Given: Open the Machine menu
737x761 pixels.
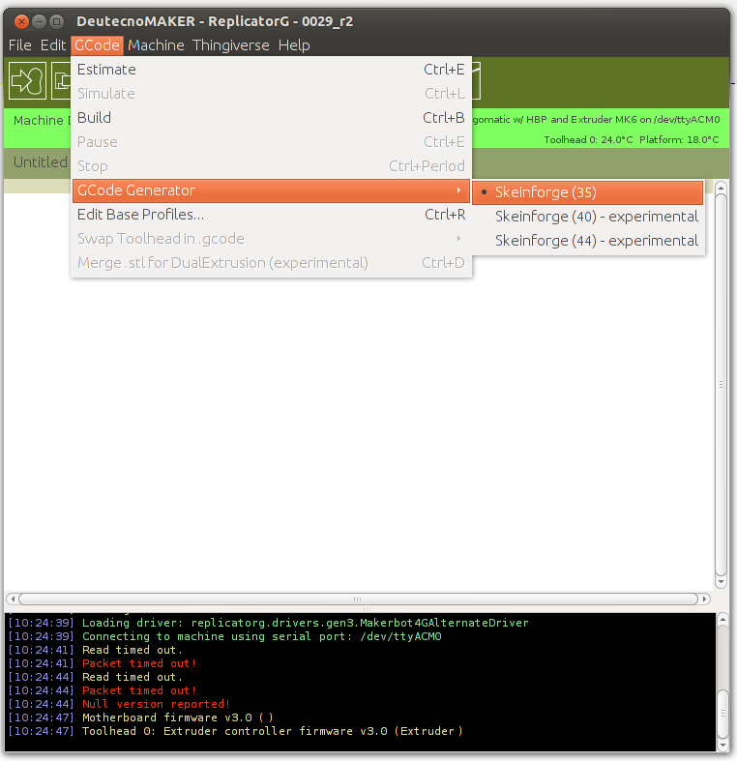Looking at the screenshot, I should coord(156,45).
